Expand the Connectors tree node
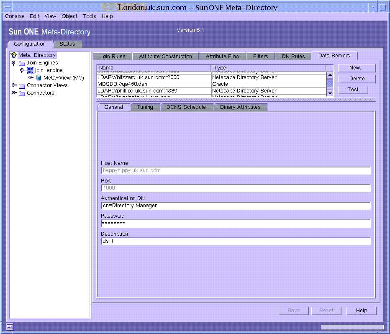Viewport: 390px width, 334px height. (x=14, y=93)
